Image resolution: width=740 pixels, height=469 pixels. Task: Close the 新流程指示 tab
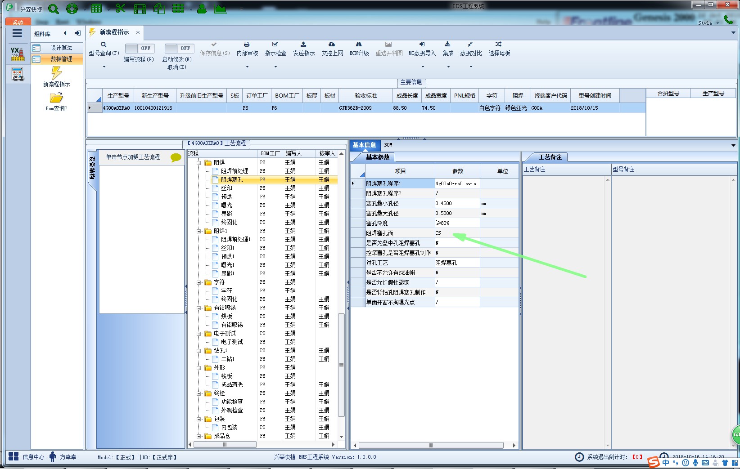point(138,32)
